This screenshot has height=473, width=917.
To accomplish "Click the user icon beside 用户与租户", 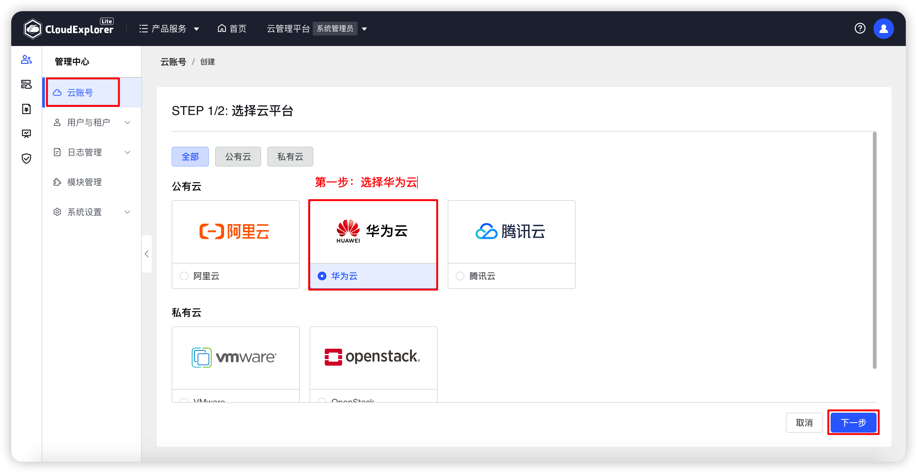I will 57,122.
